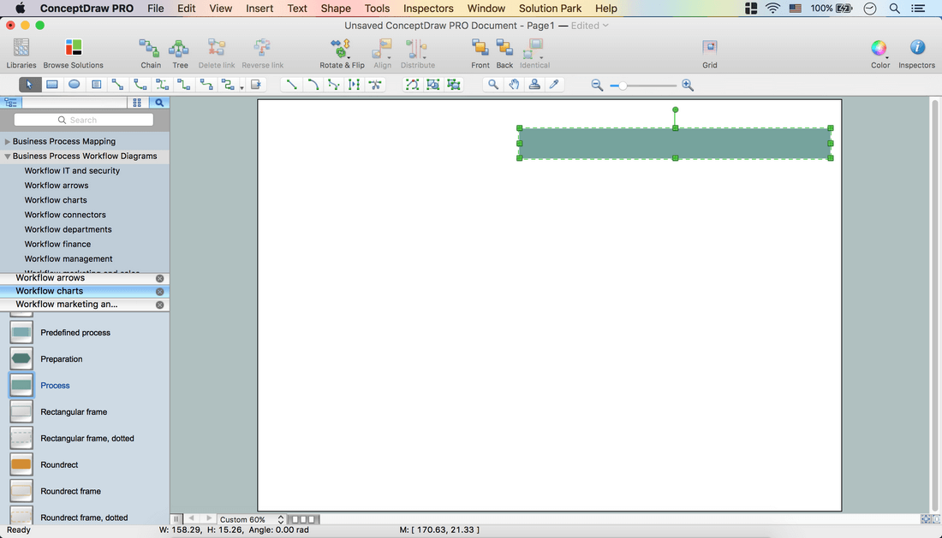Open the Libraries panel

tap(21, 53)
